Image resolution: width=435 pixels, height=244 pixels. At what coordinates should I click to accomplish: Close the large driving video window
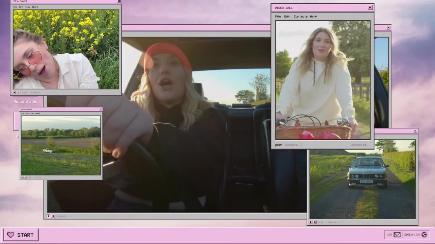(x=388, y=28)
